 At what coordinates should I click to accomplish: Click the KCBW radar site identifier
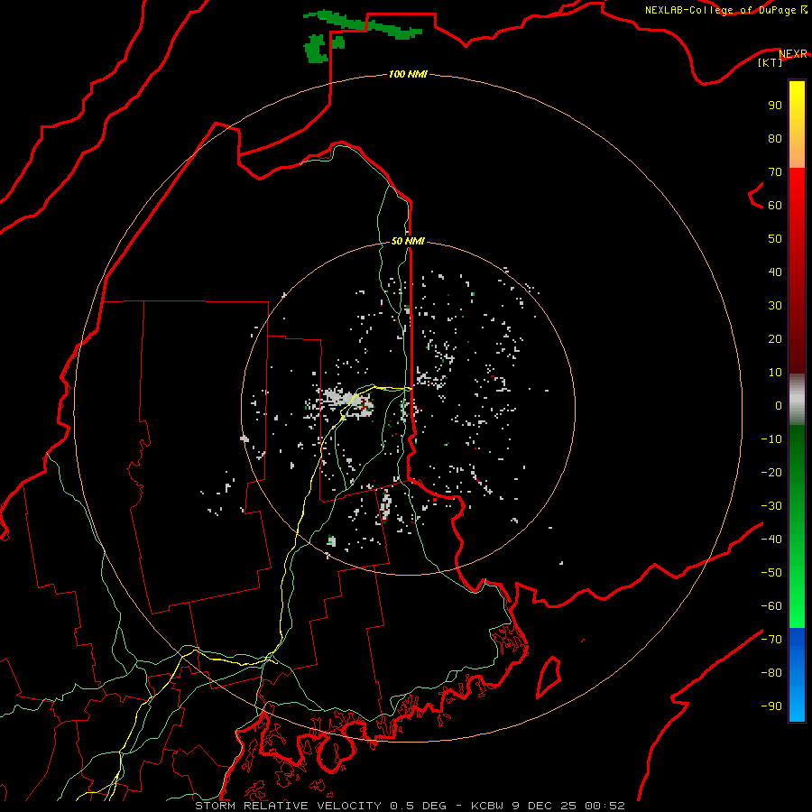[487, 806]
